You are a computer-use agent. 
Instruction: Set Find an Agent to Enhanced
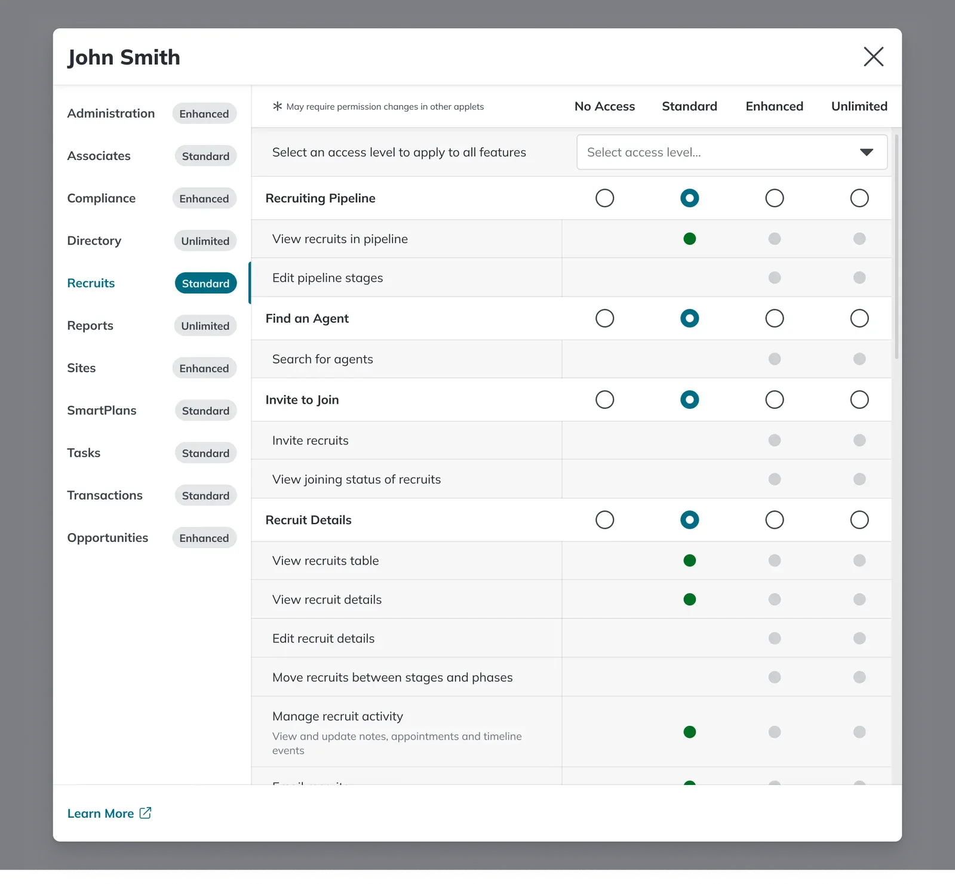(x=774, y=318)
